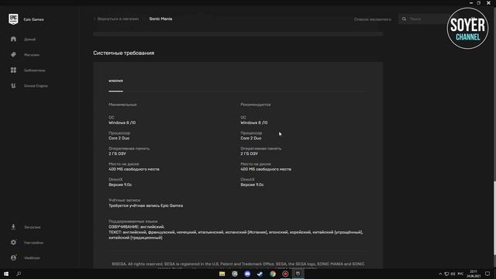Click the page vertical scrollbar thumb
The image size is (496, 279).
(494, 219)
